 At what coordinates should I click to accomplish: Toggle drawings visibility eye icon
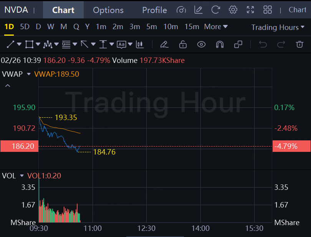201,44
